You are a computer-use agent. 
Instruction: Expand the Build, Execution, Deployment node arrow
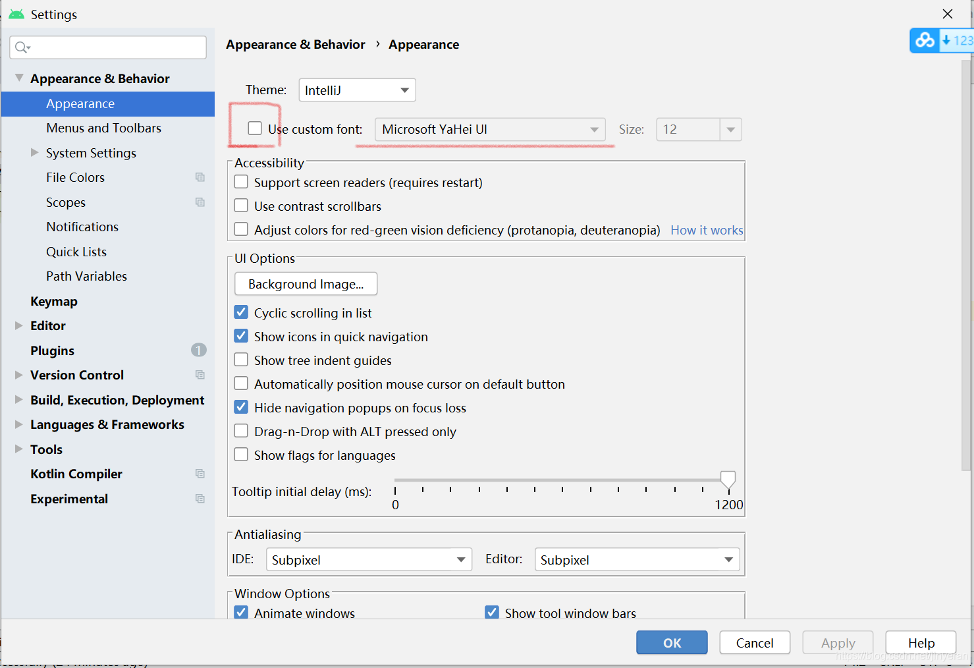click(19, 399)
